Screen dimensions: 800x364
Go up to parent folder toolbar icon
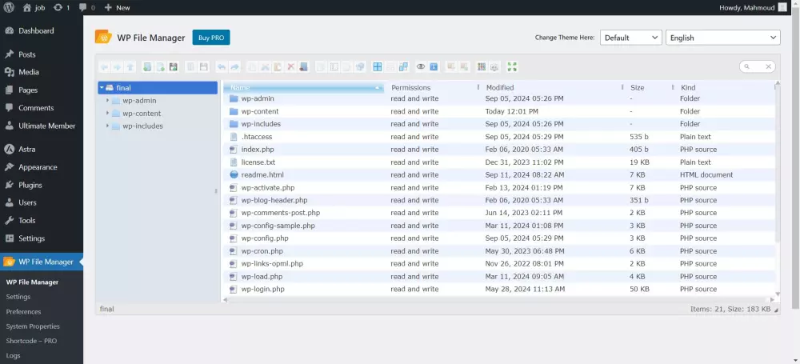[x=130, y=67]
